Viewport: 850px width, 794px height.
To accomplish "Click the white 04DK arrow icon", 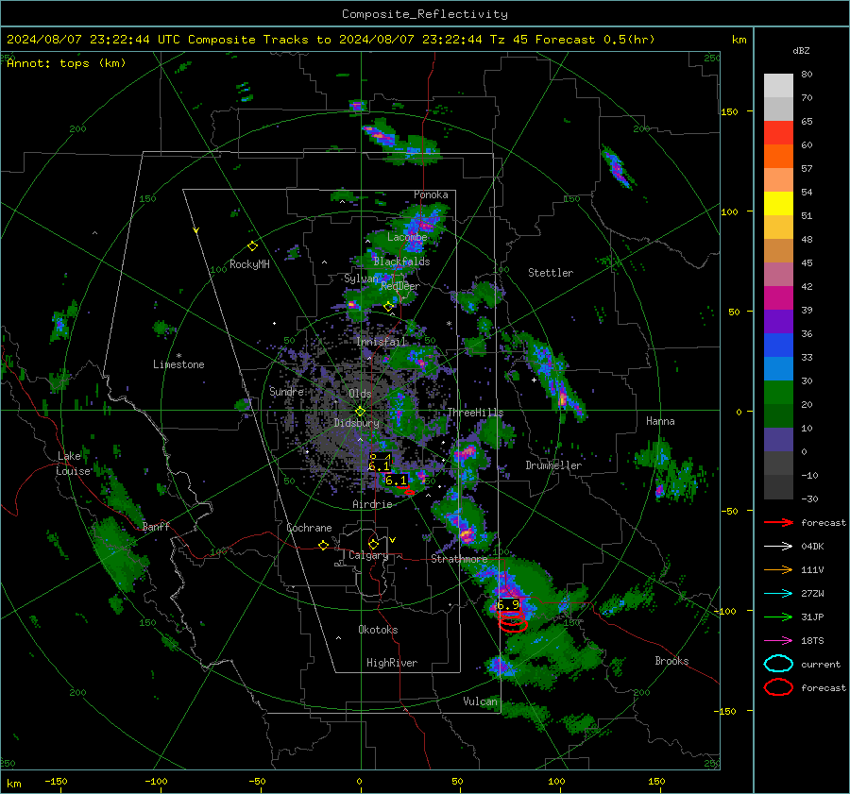I will (778, 547).
